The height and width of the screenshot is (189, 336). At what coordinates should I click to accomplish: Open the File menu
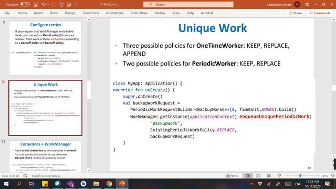pos(7,13)
